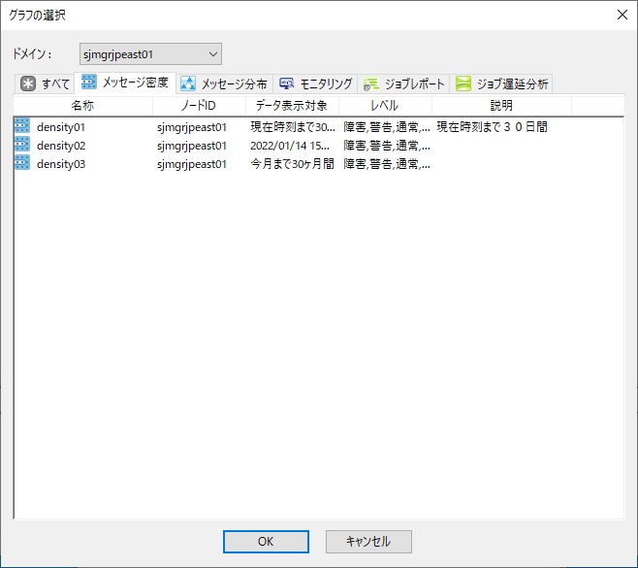The image size is (638, 568).
Task: Switch to the ジョブレポート tab
Action: pyautogui.click(x=403, y=84)
